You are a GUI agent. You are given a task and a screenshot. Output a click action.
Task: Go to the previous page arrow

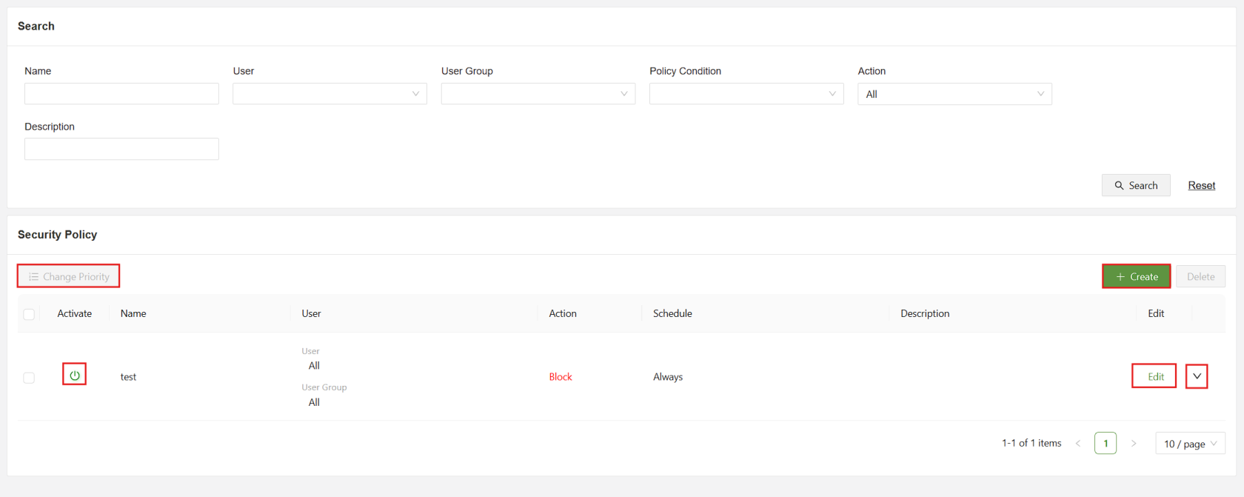pos(1078,444)
